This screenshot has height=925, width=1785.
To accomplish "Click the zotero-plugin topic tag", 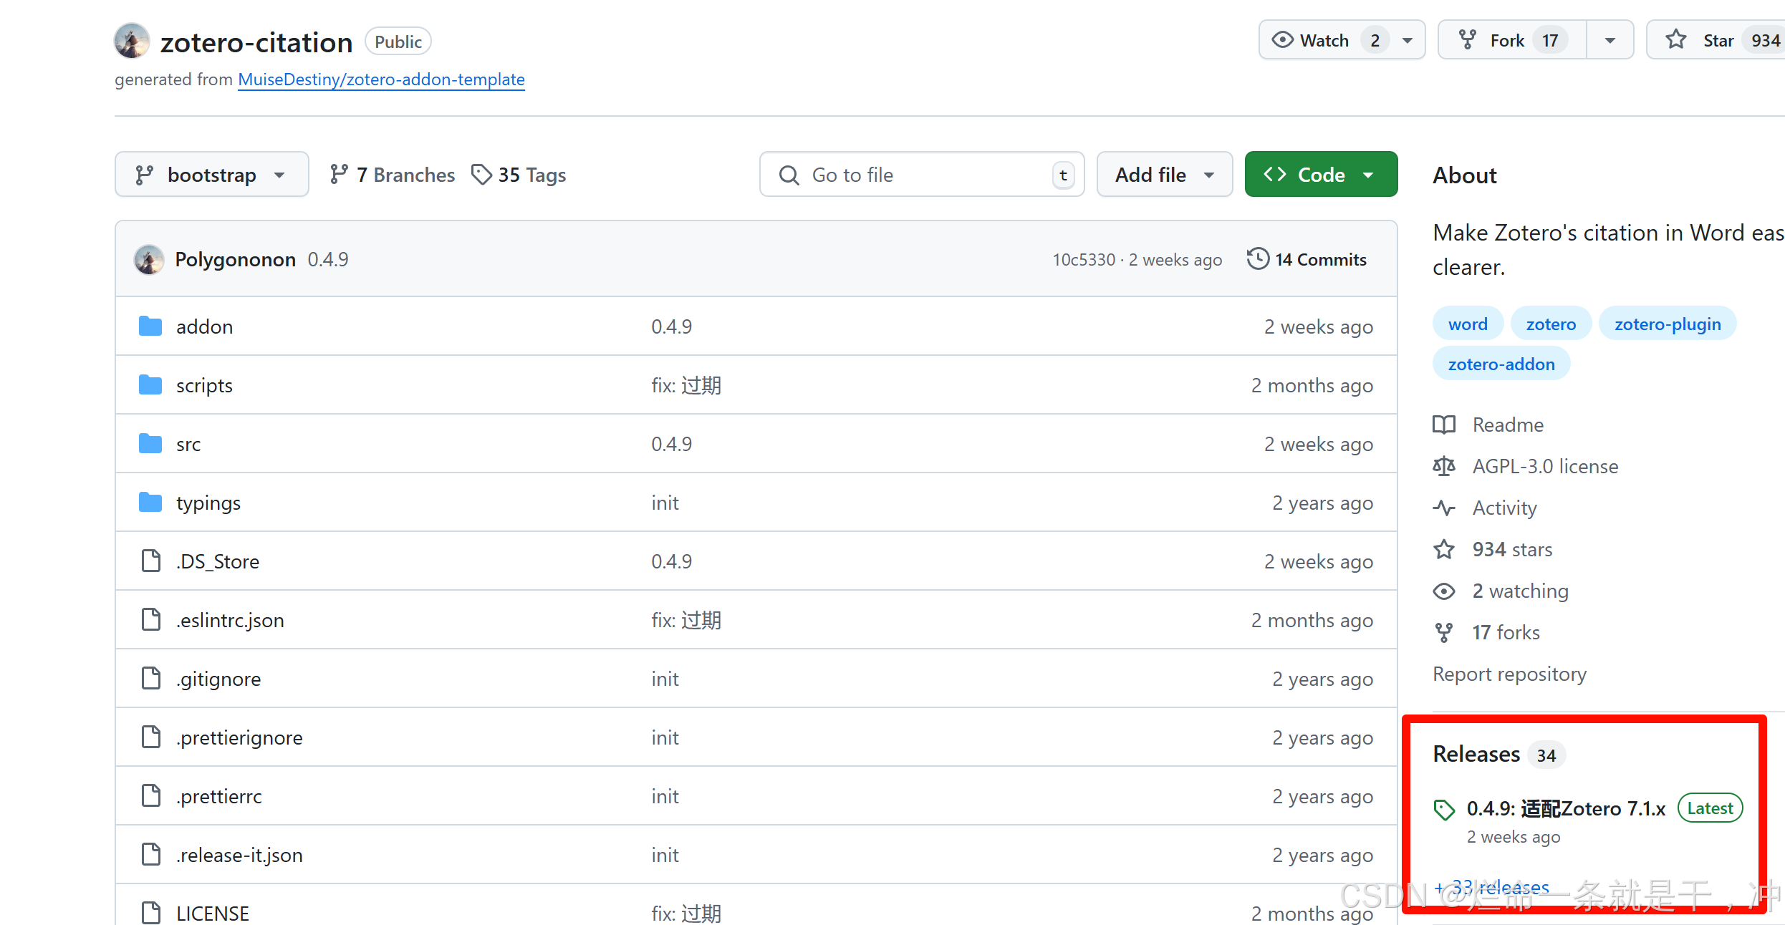I will click(x=1667, y=324).
